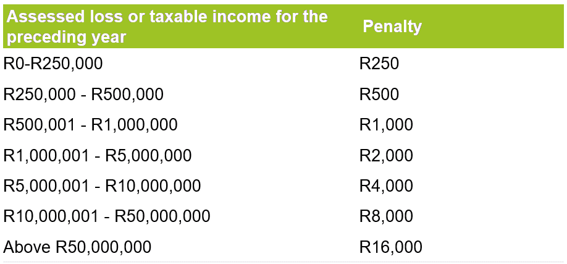Select the R250 penalty value

click(379, 63)
